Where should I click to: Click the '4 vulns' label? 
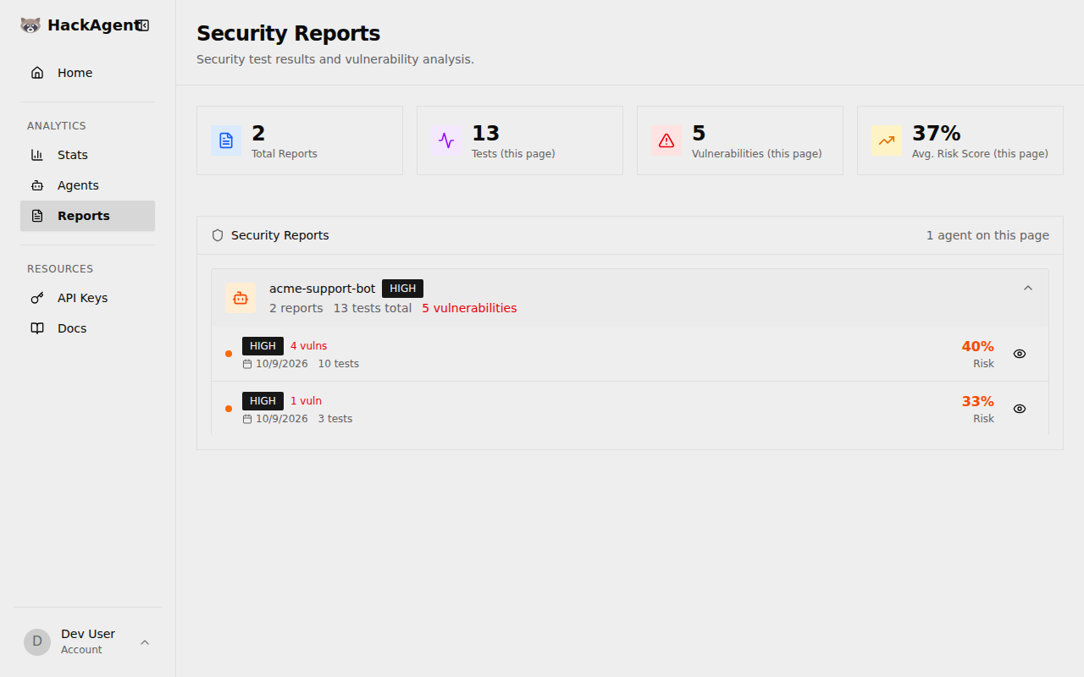coord(308,346)
